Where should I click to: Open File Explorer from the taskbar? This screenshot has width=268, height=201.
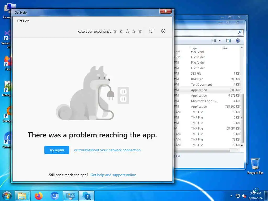point(22,196)
